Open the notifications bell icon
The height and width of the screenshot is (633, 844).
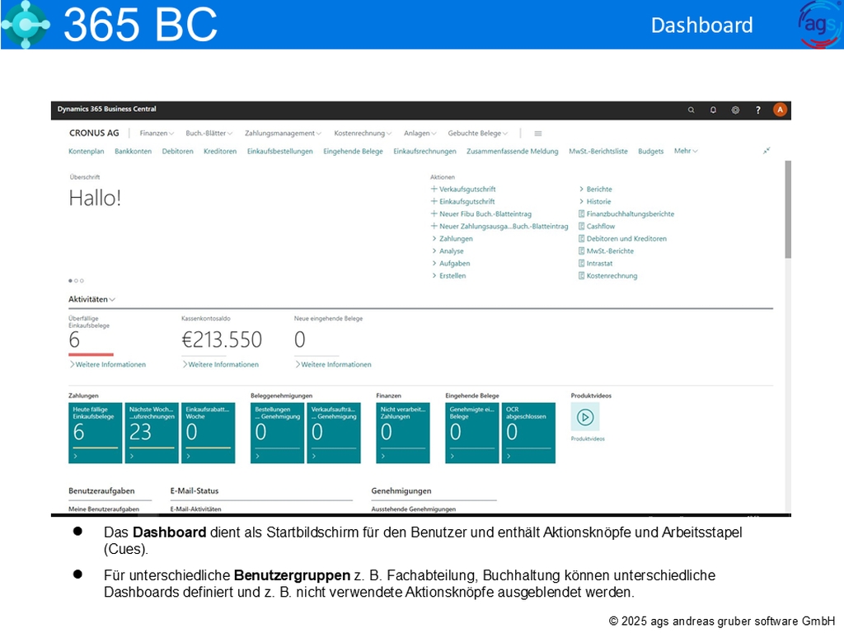point(713,110)
